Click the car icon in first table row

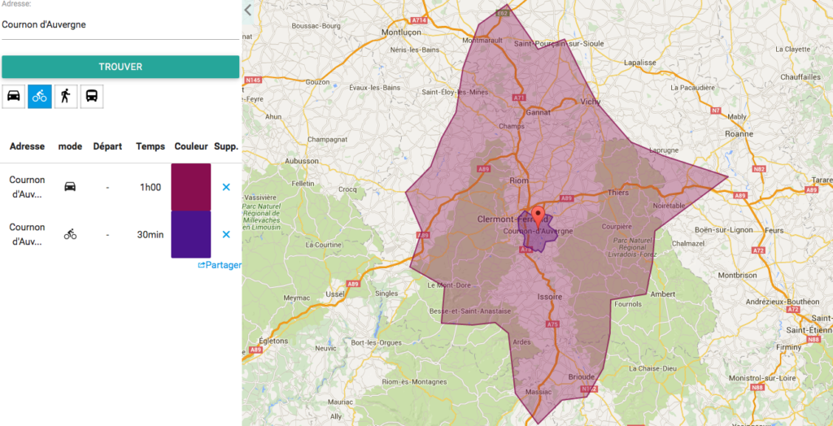pyautogui.click(x=70, y=187)
